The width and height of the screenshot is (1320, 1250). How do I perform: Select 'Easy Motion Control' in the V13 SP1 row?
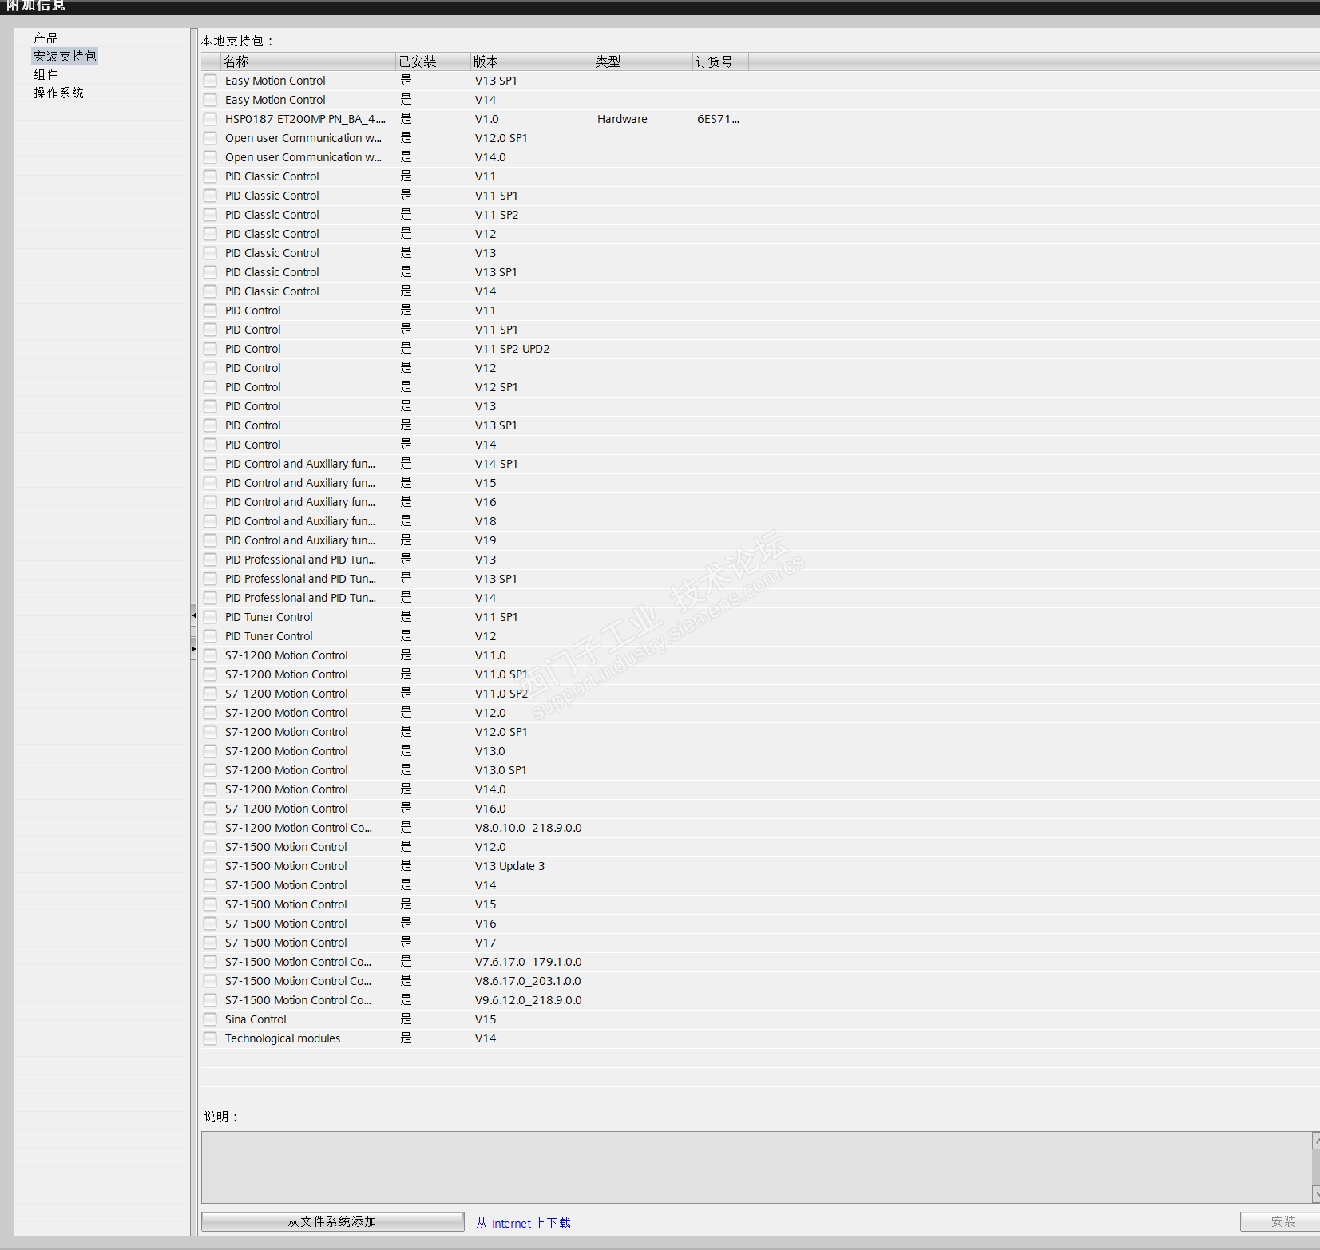(x=275, y=81)
